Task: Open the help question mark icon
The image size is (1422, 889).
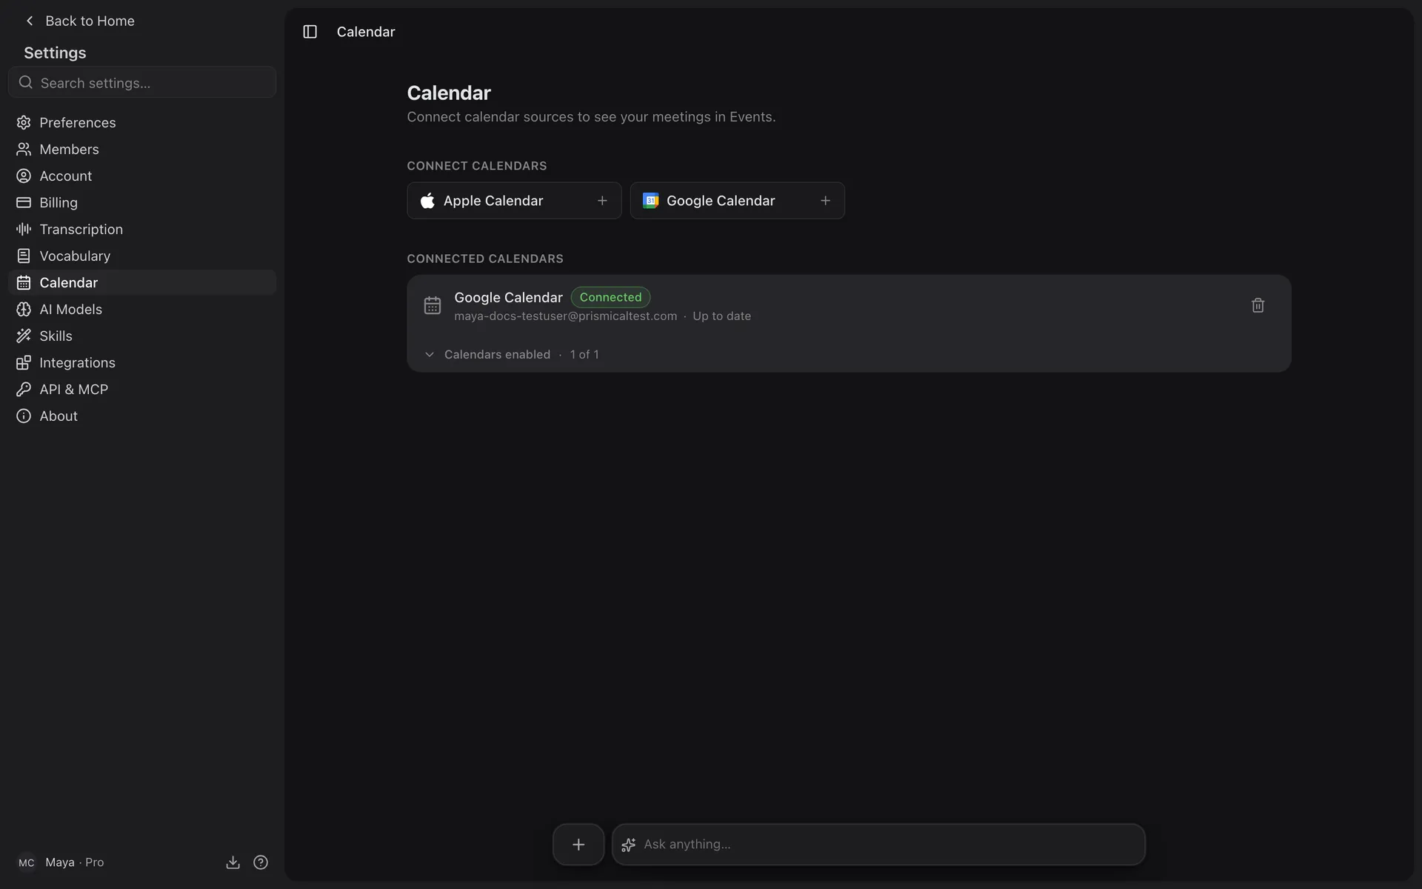Action: [x=261, y=862]
